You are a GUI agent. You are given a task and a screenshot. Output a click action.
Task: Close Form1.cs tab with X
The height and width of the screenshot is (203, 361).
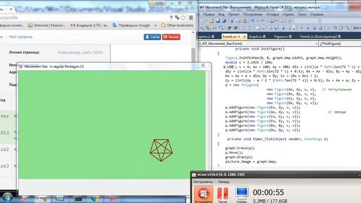244,36
